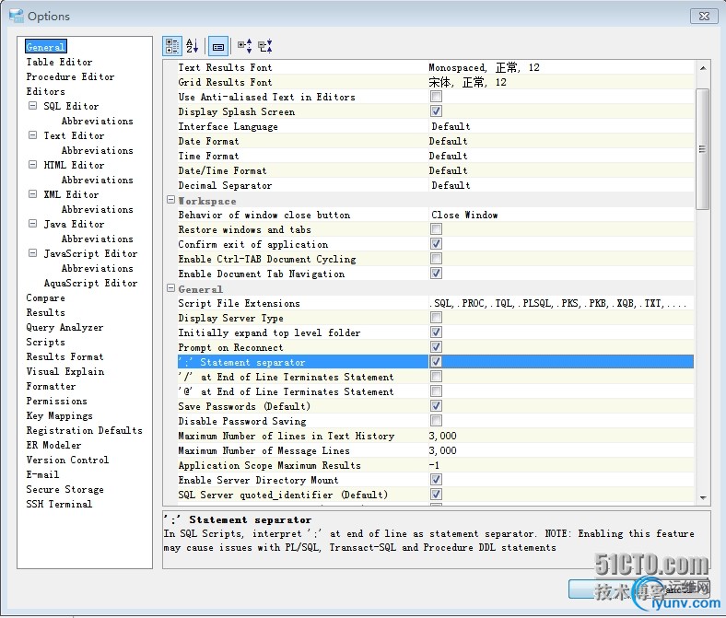726x618 pixels.
Task: Collapse the JavaScript Editor tree node
Action: pos(32,253)
